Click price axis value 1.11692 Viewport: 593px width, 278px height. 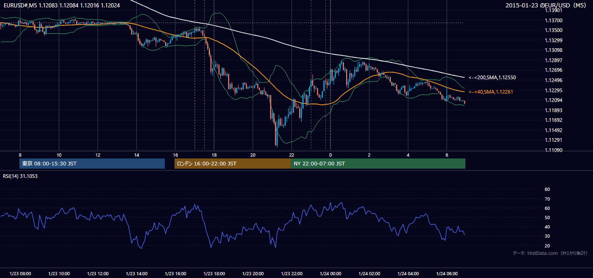pyautogui.click(x=554, y=120)
